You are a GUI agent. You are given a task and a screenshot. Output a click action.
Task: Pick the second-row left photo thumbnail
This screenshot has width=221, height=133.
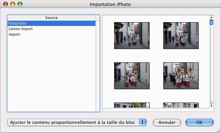click(x=132, y=76)
